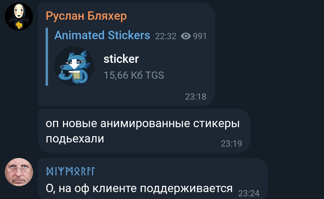Click the 23:24 message timestamp
This screenshot has width=324, height=199.
[x=249, y=193]
